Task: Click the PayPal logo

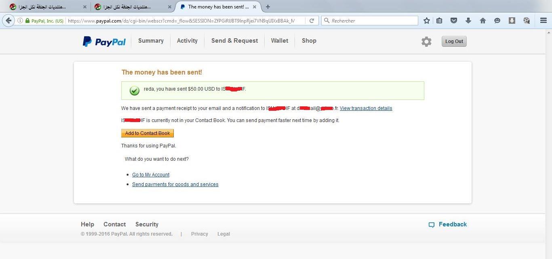Action: click(104, 41)
